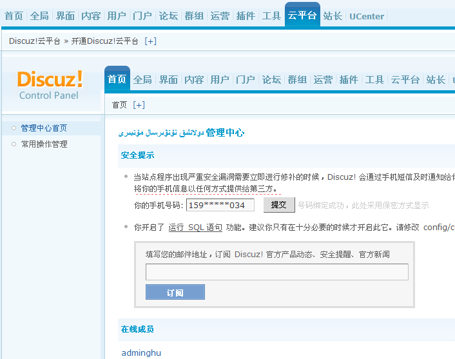The image size is (455, 359).
Task: Open 插件 in the lower navigation bar
Action: point(349,79)
